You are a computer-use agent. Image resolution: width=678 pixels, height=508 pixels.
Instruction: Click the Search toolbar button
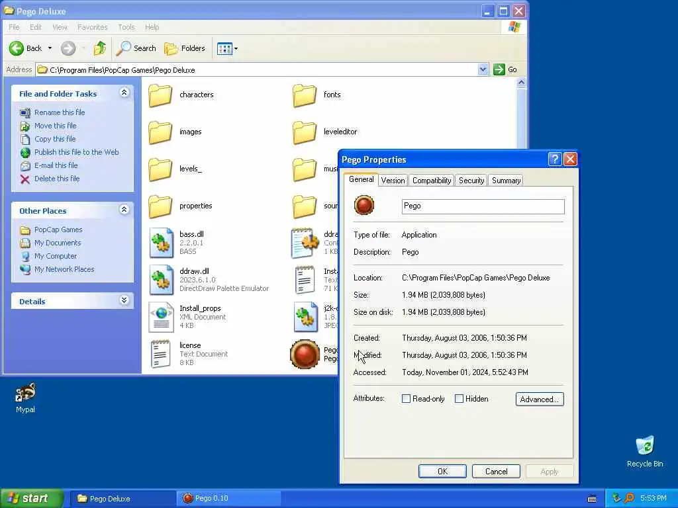136,48
